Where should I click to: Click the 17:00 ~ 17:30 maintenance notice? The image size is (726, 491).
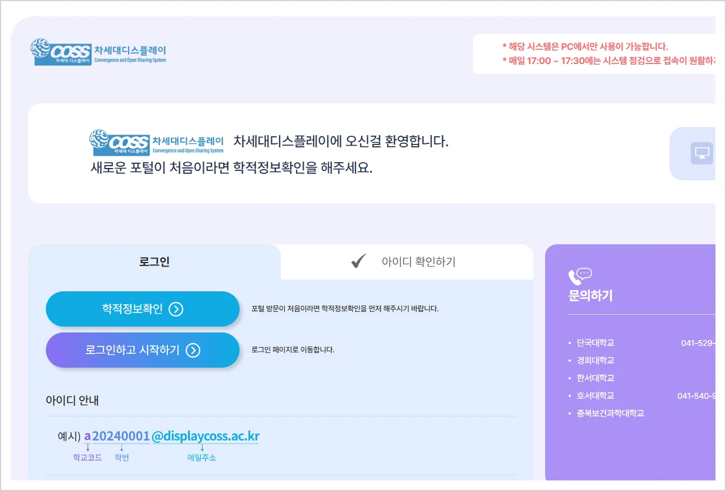click(x=609, y=60)
